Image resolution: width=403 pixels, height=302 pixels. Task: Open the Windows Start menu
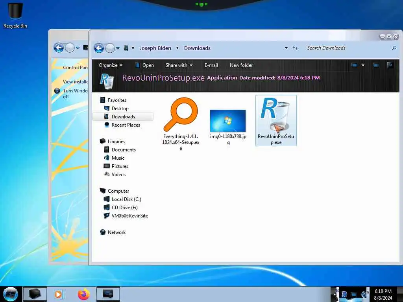point(10,294)
